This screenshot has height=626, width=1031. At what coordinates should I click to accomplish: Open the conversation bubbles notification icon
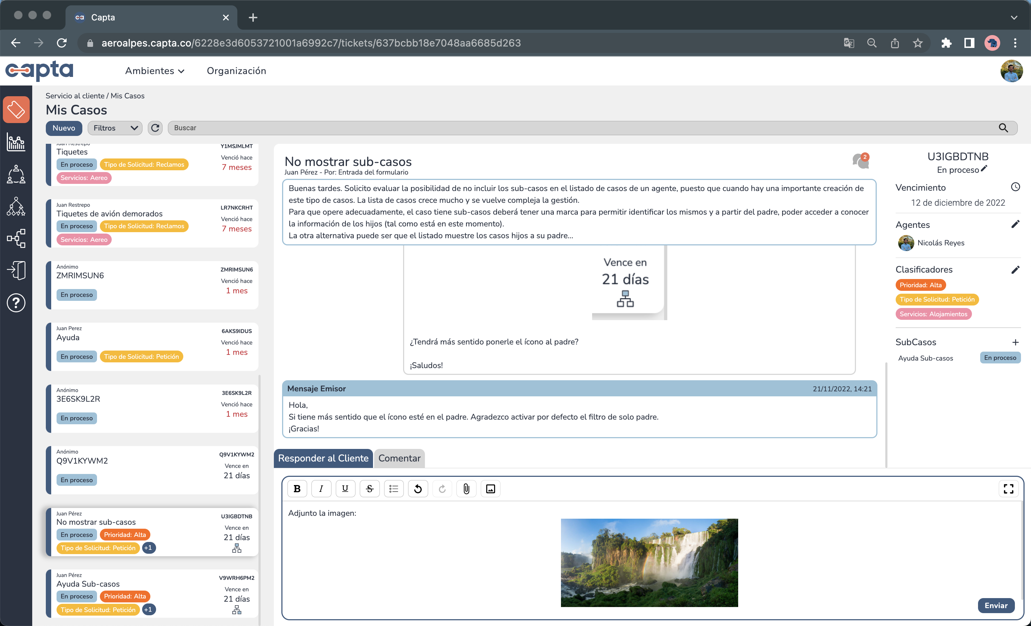(x=860, y=161)
